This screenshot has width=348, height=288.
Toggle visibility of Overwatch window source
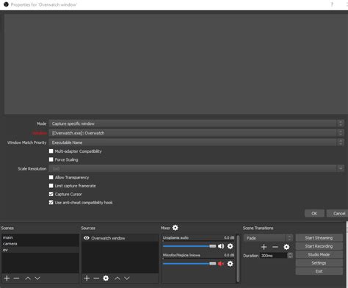86,238
